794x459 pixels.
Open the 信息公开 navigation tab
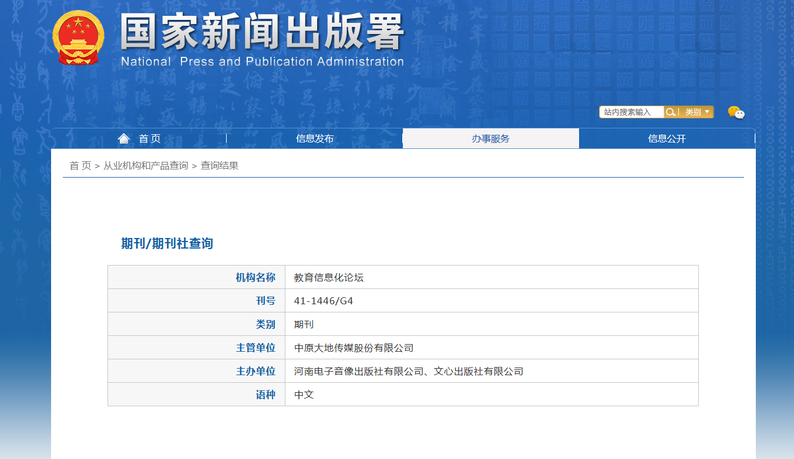(667, 138)
